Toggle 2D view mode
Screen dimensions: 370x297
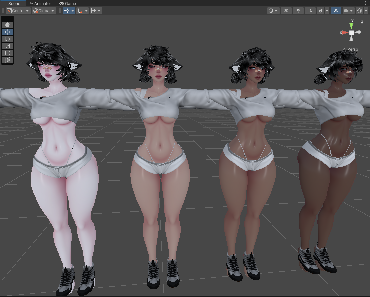pyautogui.click(x=286, y=11)
